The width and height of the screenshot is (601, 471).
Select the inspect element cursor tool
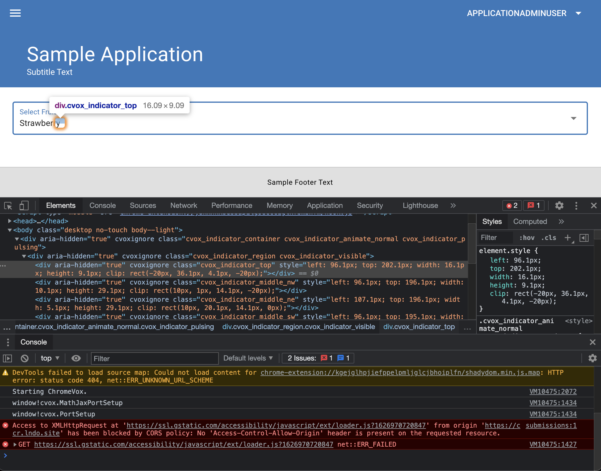tap(8, 205)
